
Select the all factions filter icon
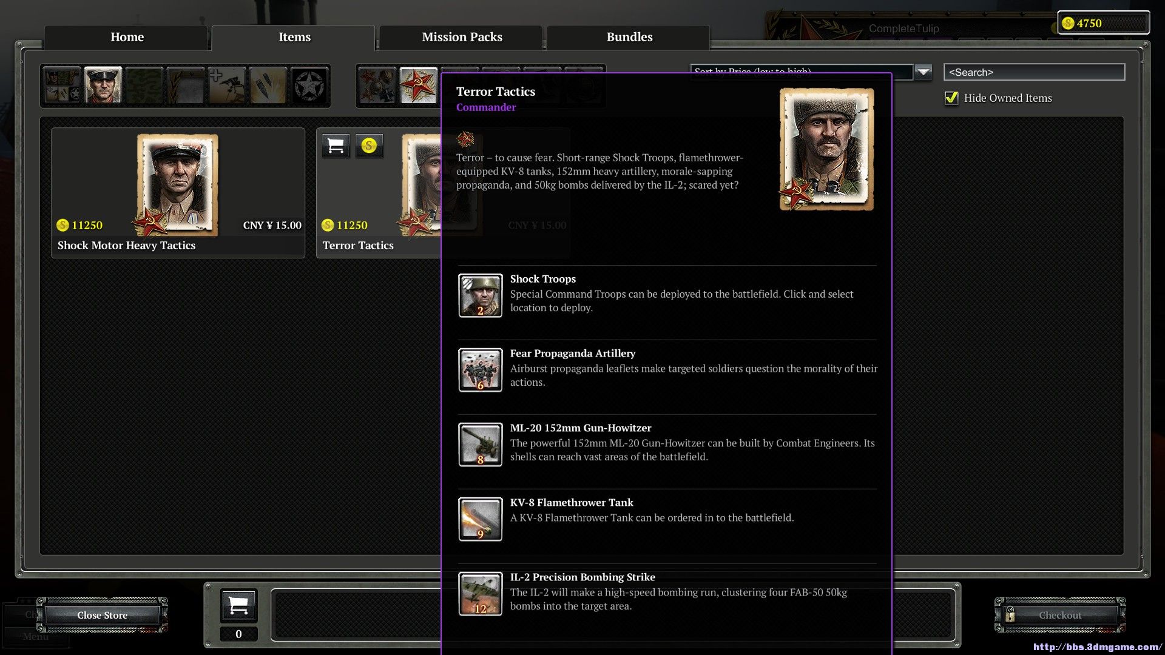point(377,86)
